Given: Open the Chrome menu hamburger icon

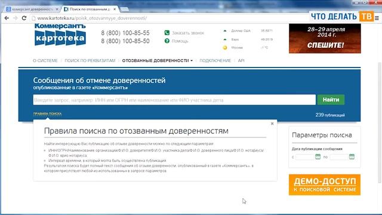Looking at the screenshot, I should pos(377,18).
